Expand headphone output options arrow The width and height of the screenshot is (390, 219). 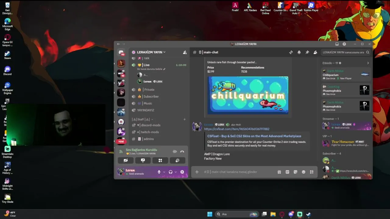click(x=175, y=172)
